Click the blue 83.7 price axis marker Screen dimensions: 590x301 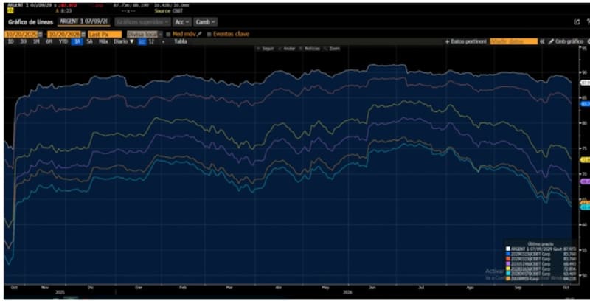click(586, 104)
